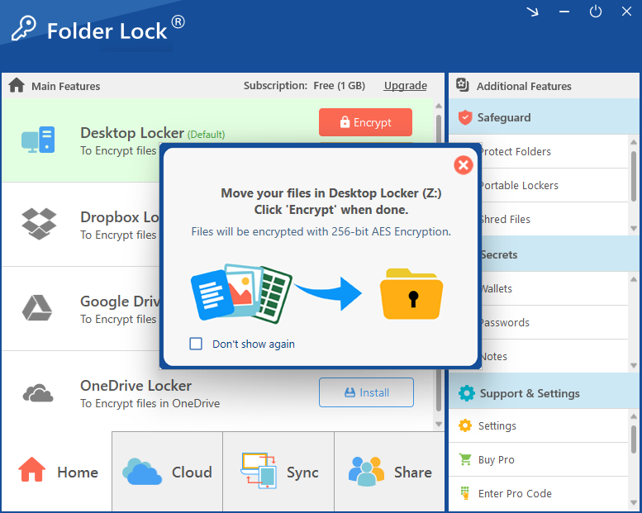Viewport: 642px width, 513px height.
Task: Select the Desktop Locker row title
Action: coord(132,133)
